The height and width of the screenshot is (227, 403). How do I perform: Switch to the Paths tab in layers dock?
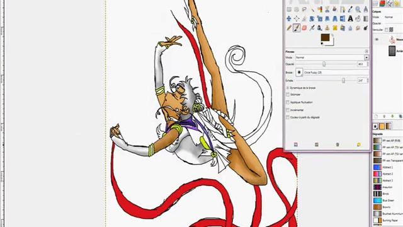tap(390, 3)
